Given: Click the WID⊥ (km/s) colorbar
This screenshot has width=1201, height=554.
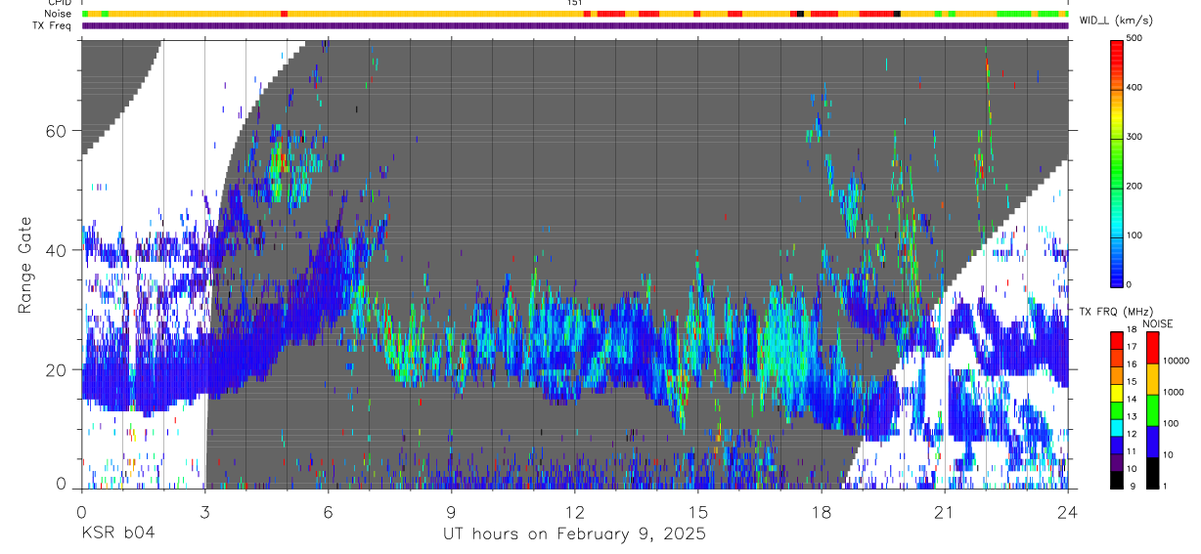Looking at the screenshot, I should pos(1116,162).
